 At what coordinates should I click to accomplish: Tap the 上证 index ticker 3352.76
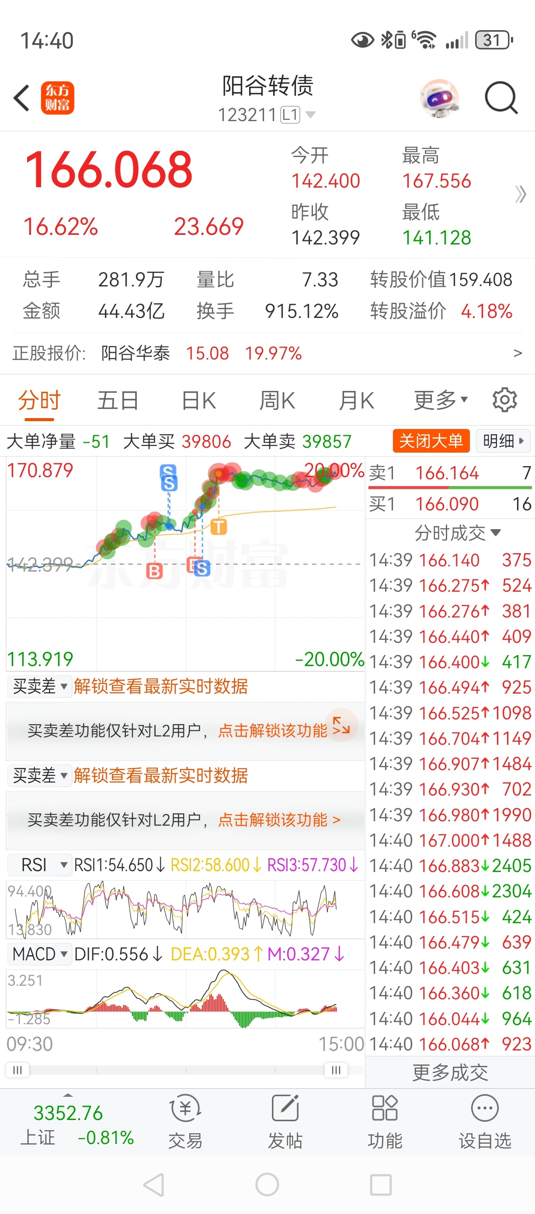[x=68, y=1113]
